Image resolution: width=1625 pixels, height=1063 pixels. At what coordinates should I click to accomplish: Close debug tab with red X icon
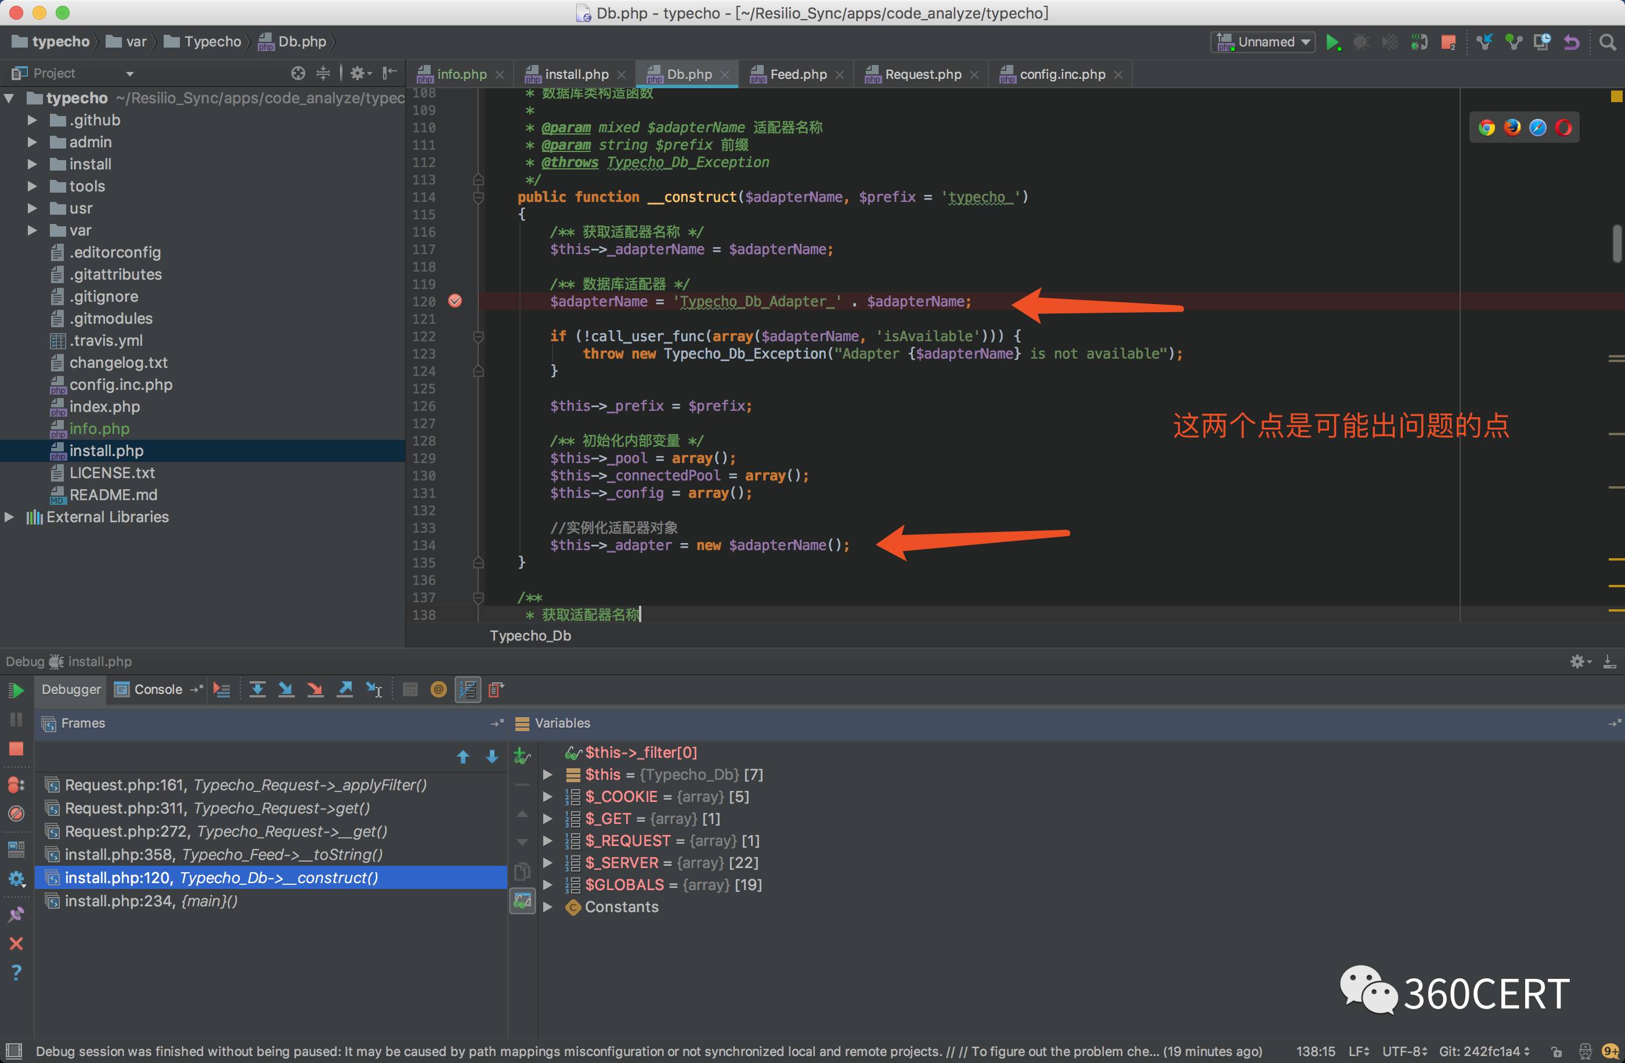[16, 943]
